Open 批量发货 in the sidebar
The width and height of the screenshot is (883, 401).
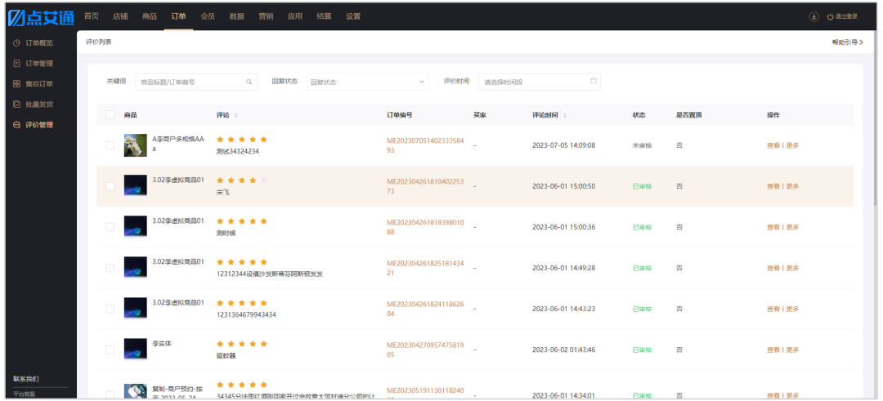(x=34, y=105)
